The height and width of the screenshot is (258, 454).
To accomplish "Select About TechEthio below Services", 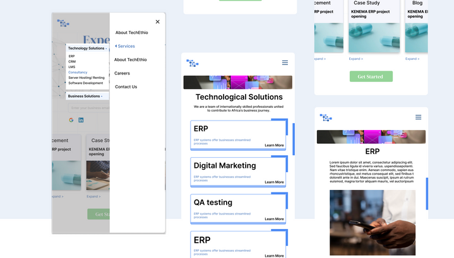I will [x=131, y=59].
